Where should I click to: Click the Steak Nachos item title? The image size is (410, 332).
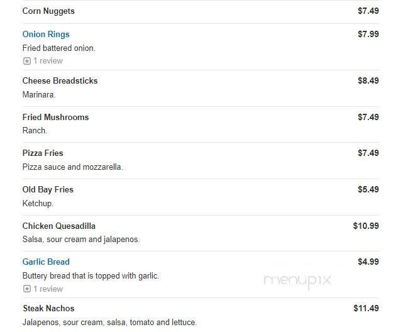(48, 309)
